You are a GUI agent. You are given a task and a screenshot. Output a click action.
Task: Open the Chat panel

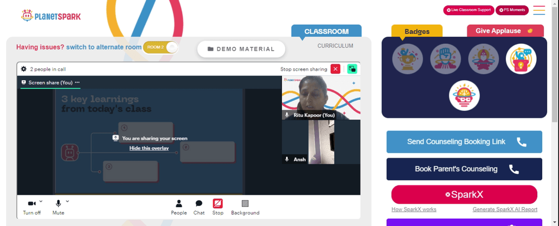click(x=199, y=207)
